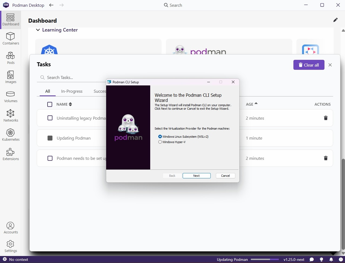The width and height of the screenshot is (345, 263).
Task: Choose Windows Linux Subsystem (WSLv2) option
Action: coord(160,137)
